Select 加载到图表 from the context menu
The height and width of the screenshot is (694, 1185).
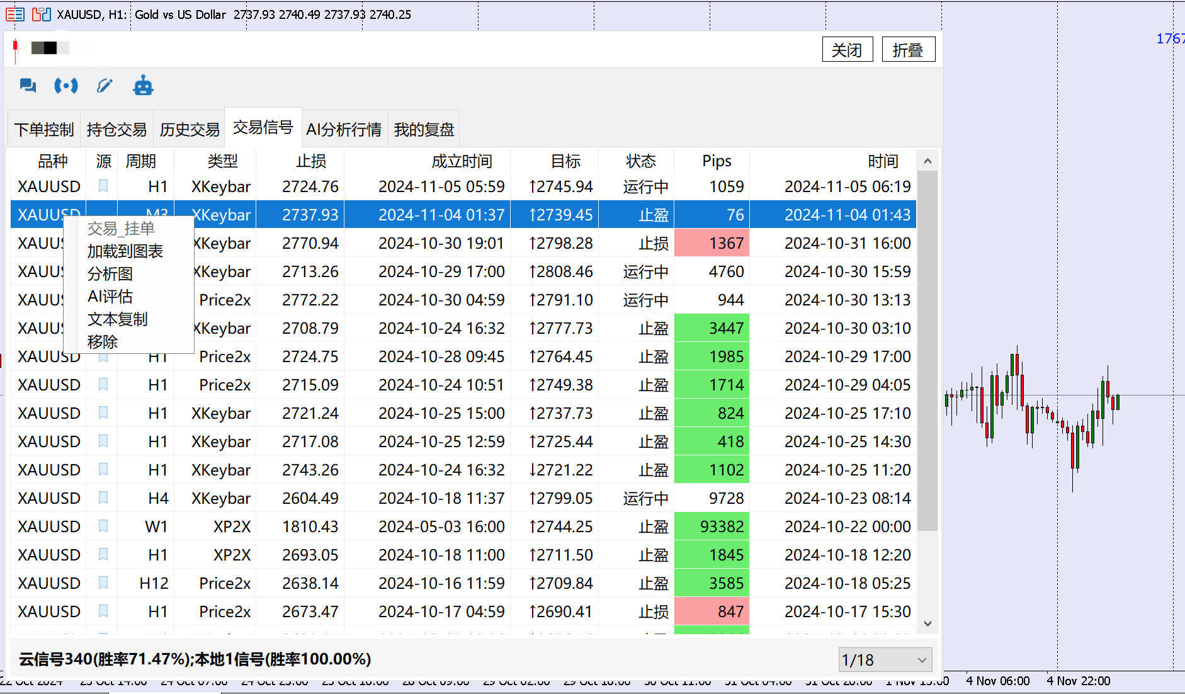[x=125, y=251]
